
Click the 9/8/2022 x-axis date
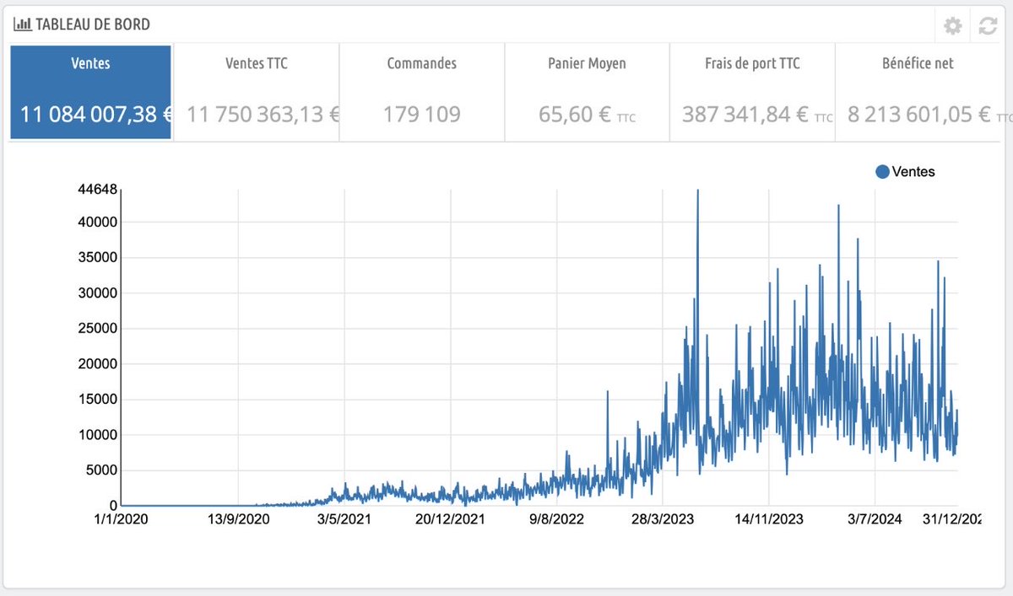click(557, 519)
